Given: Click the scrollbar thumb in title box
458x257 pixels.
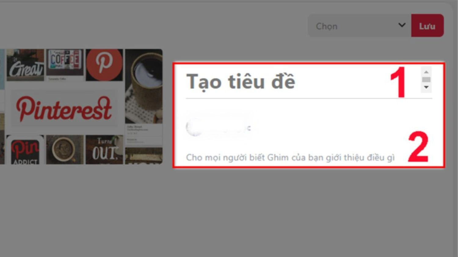Looking at the screenshot, I should point(426,79).
